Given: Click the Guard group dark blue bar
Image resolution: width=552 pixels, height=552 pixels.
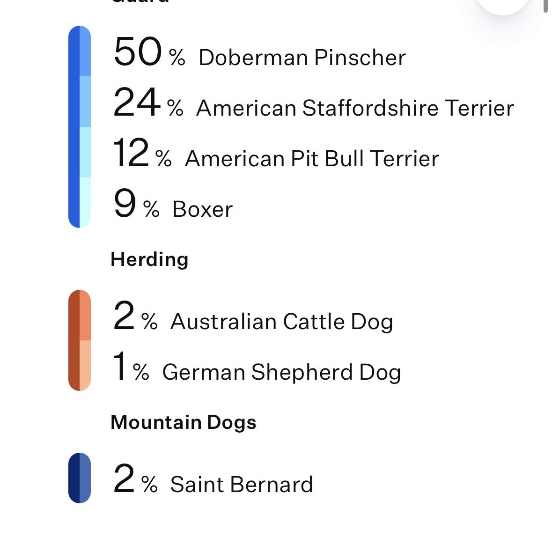Looking at the screenshot, I should tap(74, 127).
